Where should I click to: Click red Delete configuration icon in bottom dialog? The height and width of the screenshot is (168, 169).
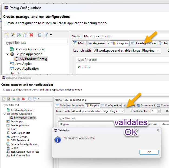(23, 99)
